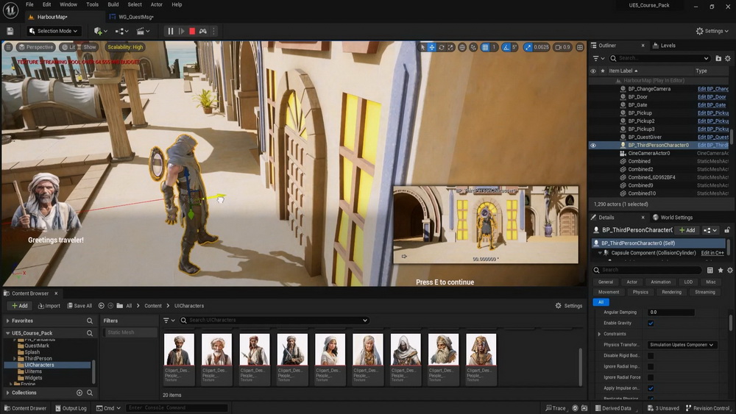The width and height of the screenshot is (736, 414).
Task: Open the Edit in C++ link
Action: (712, 253)
